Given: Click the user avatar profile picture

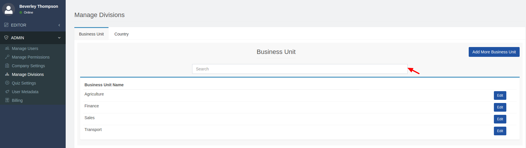Looking at the screenshot, I should point(9,9).
